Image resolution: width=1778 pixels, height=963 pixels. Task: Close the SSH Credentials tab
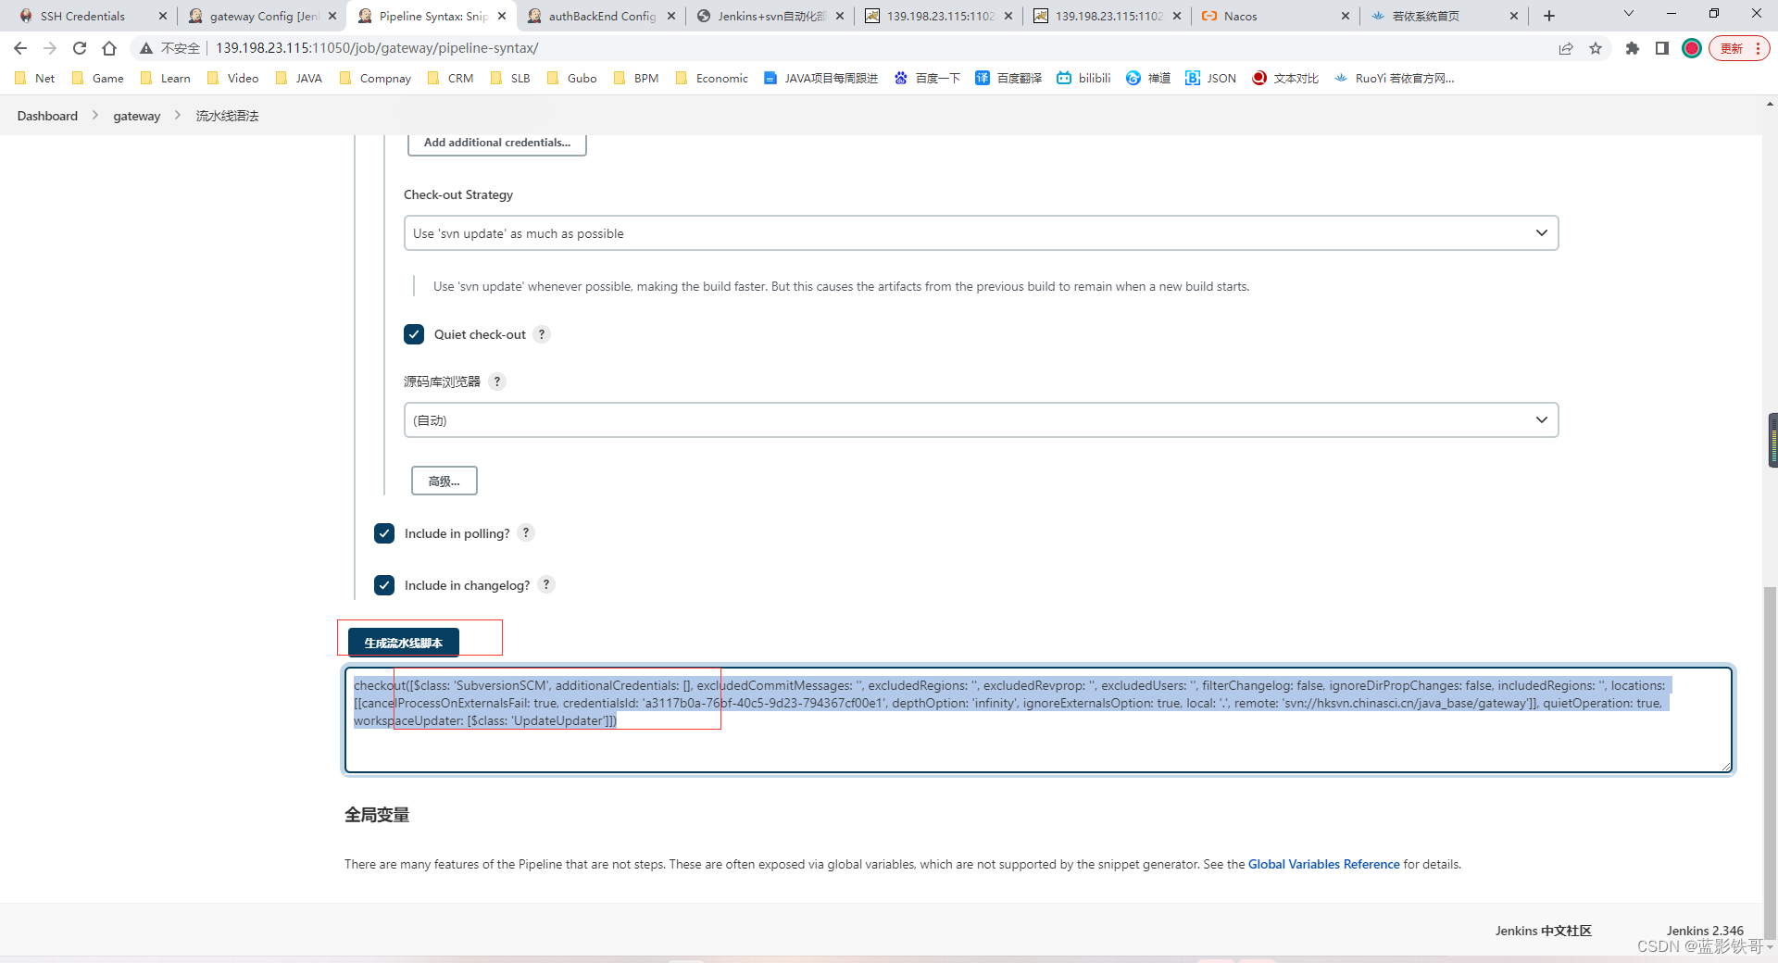[x=163, y=16]
